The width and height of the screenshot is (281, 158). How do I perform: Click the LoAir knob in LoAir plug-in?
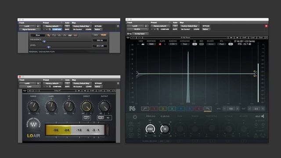(51, 106)
